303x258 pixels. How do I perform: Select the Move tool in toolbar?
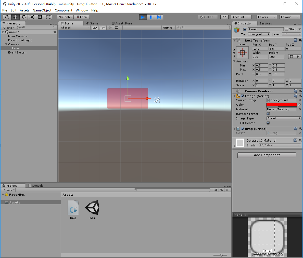click(15, 17)
